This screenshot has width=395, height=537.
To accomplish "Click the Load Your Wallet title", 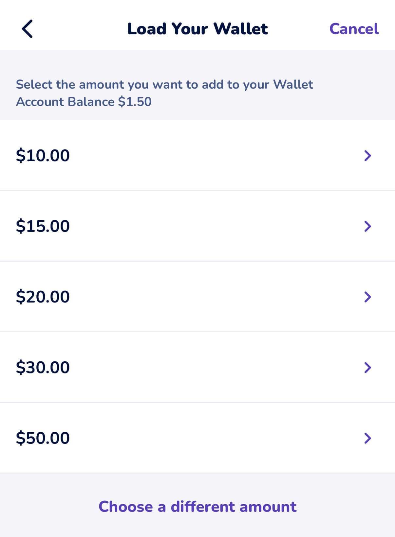I will point(197,29).
